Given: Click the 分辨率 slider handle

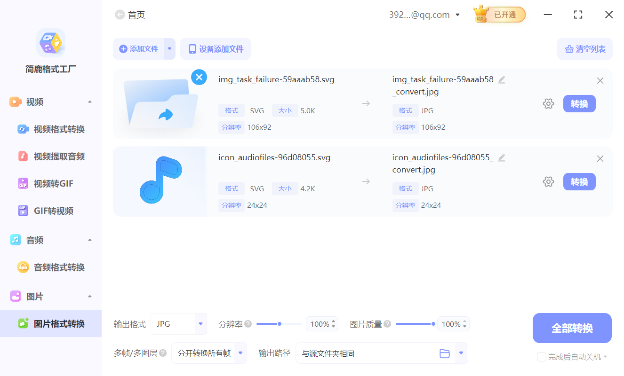Looking at the screenshot, I should tap(280, 324).
